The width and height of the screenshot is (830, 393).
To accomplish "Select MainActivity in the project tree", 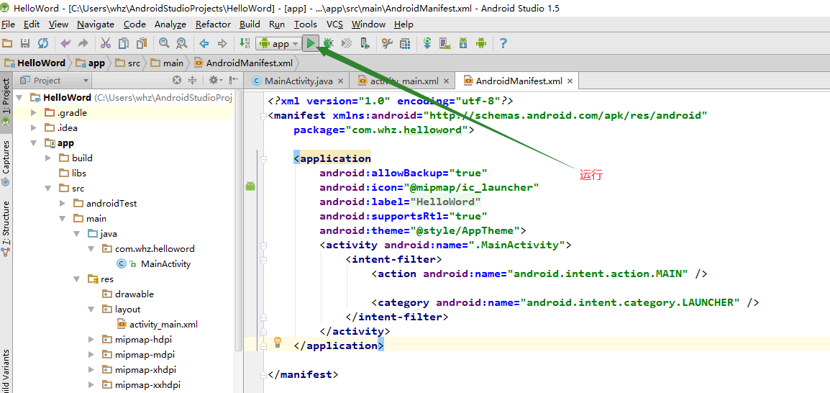I will click(x=165, y=263).
